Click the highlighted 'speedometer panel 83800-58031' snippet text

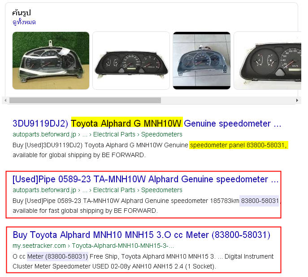click(239, 145)
